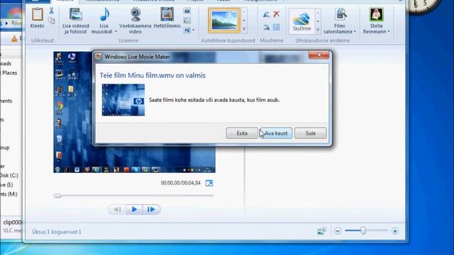454x255 pixels.
Task: Click the zoom in plus button
Action: tap(395, 231)
